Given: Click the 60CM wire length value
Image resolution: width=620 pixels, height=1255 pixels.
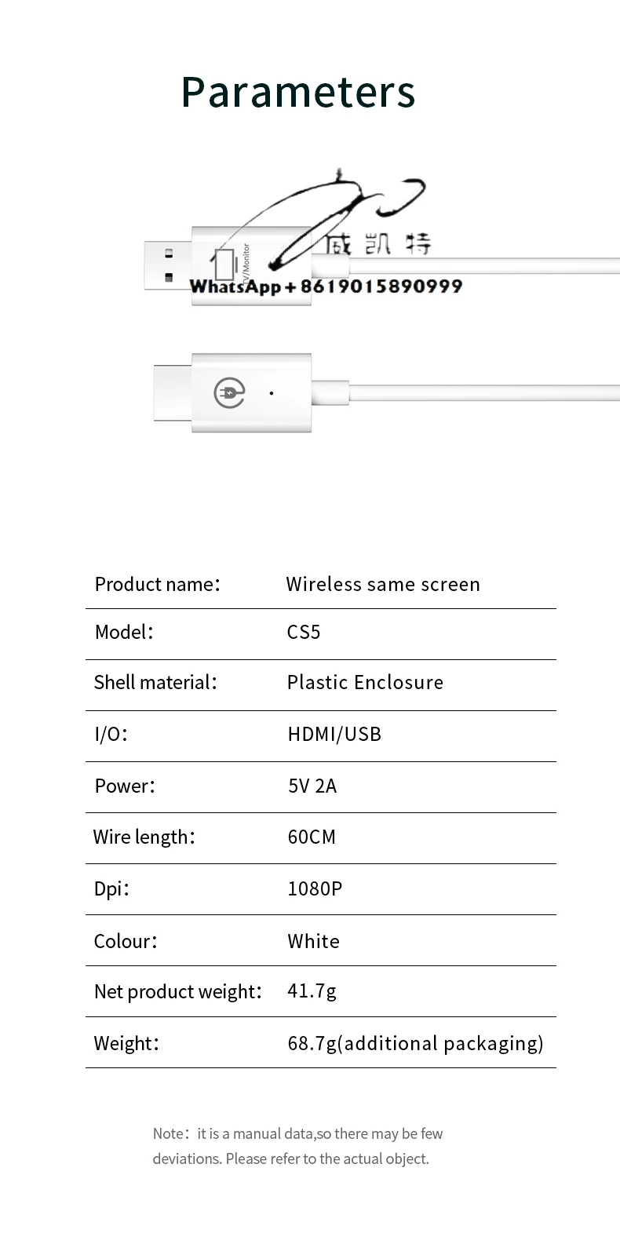Looking at the screenshot, I should [x=312, y=837].
